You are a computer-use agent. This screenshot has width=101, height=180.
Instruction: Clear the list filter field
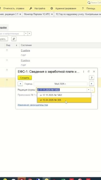[x=29, y=34]
